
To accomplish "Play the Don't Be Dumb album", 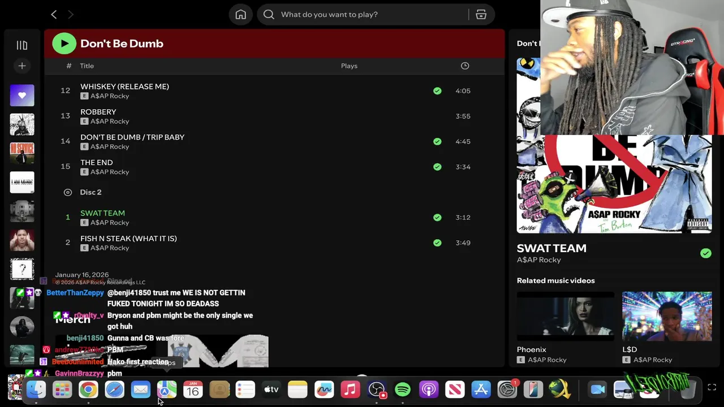I will click(64, 44).
